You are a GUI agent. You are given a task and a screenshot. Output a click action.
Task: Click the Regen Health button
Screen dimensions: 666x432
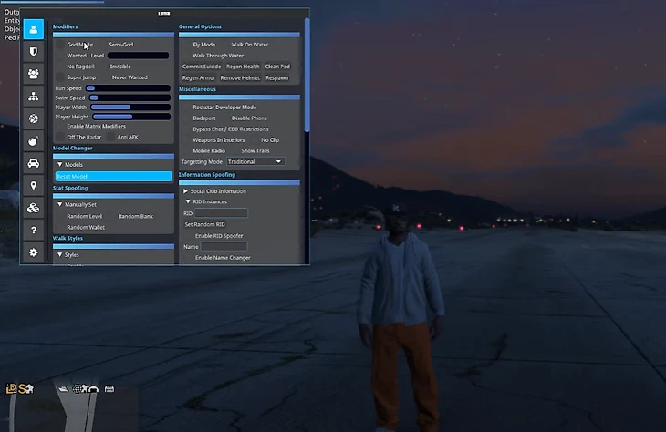click(243, 67)
